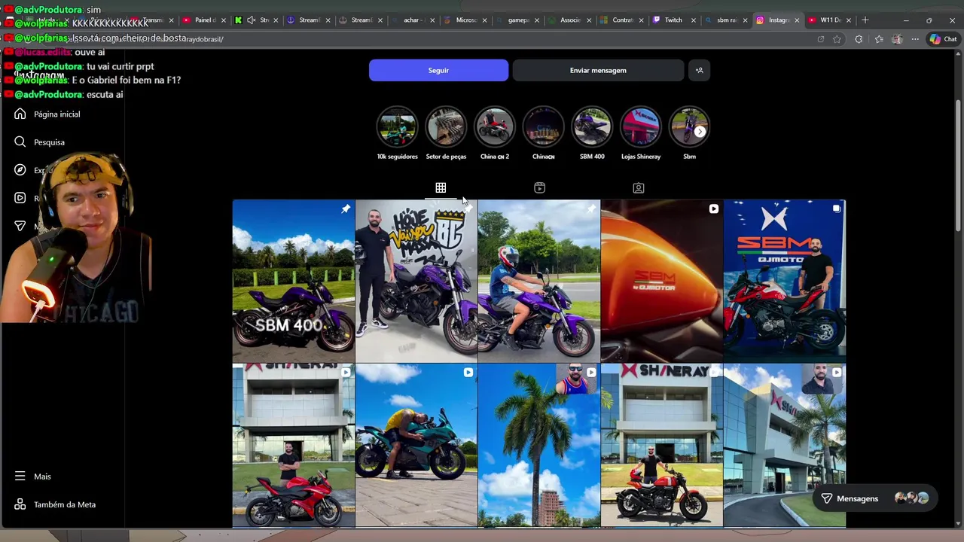
Task: Select the posts grid tab
Action: 441,187
